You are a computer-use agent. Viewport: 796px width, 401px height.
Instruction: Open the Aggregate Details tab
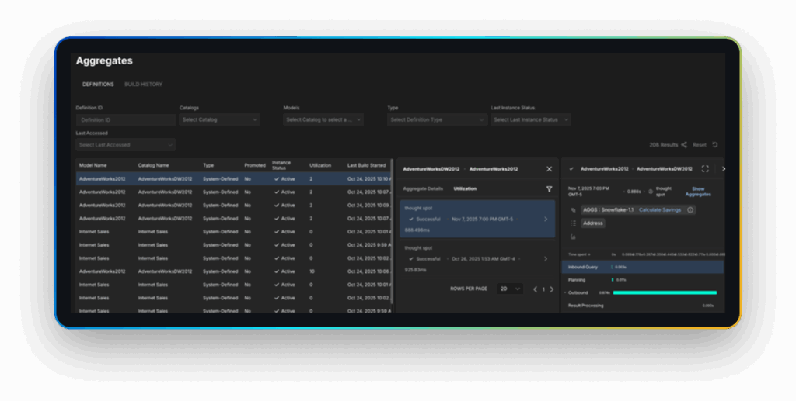[423, 188]
